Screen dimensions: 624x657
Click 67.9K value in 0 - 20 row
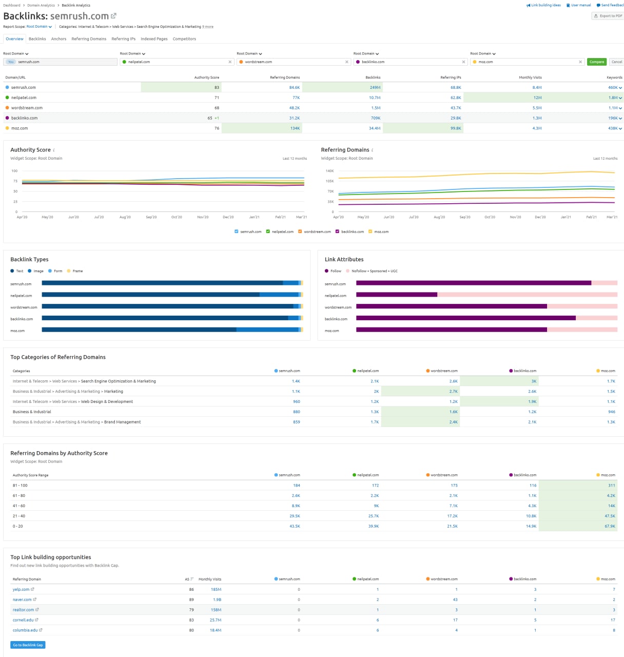coord(610,526)
